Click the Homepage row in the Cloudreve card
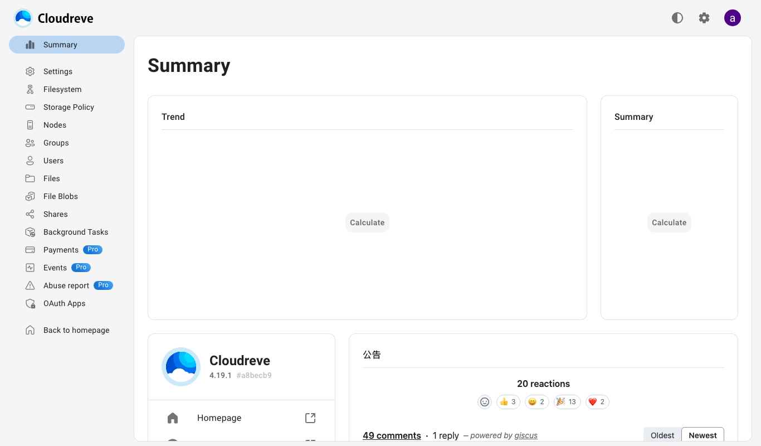761x446 pixels. 241,418
